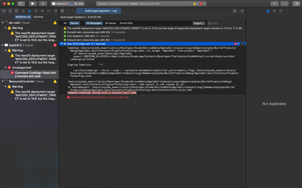Open editor options lines icon
This screenshot has width=302, height=188.
click(x=235, y=11)
